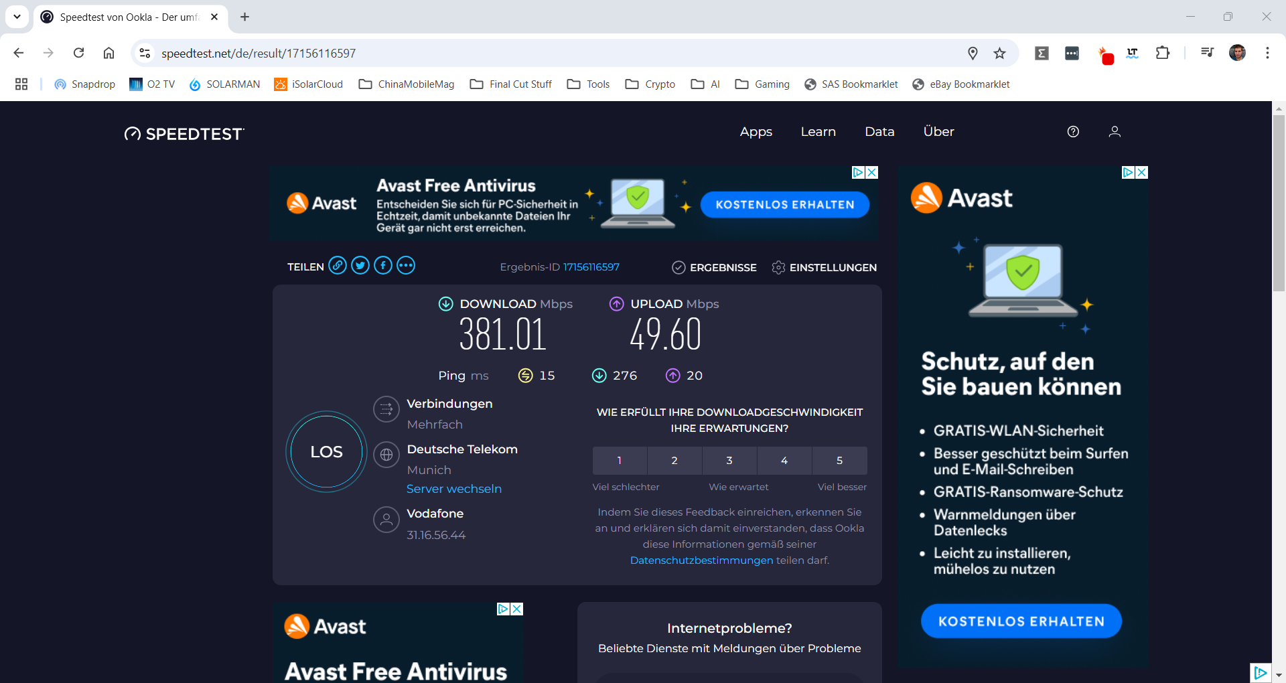
Task: Rate download speed as 3
Action: coord(729,461)
